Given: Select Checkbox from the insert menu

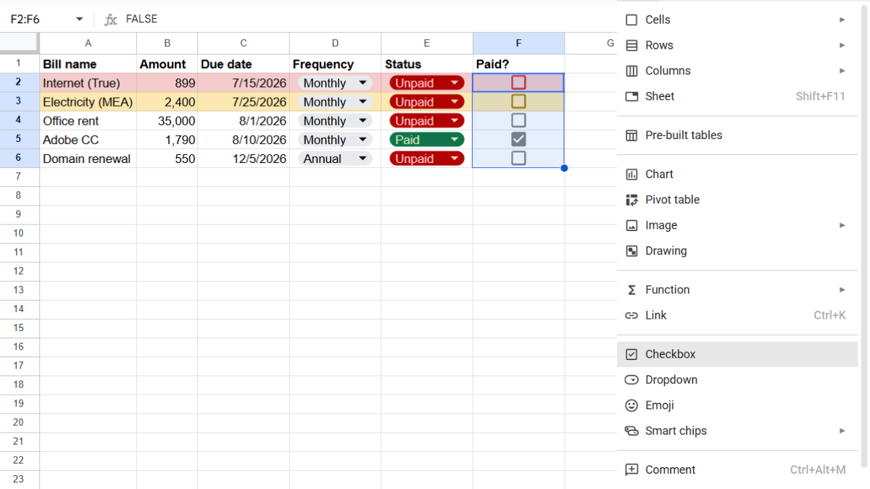Looking at the screenshot, I should tap(737, 354).
